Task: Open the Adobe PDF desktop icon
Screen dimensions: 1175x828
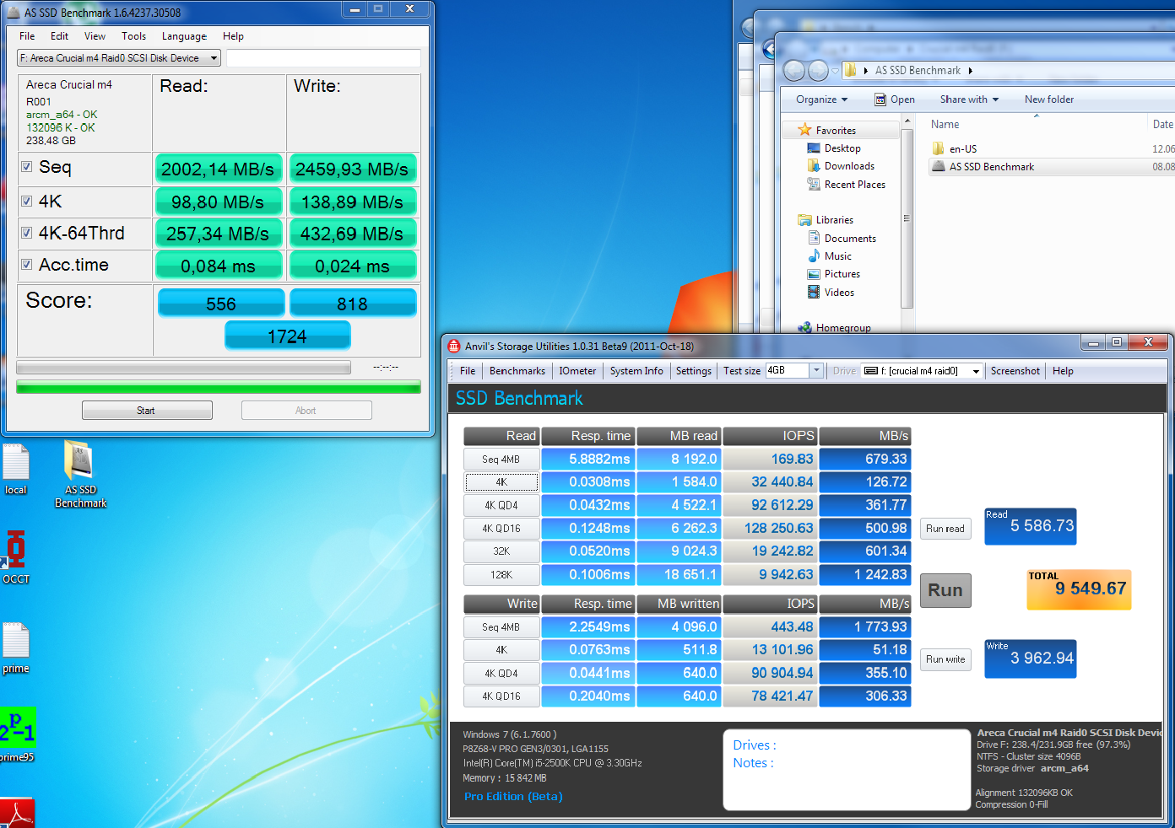Action: coord(16,813)
